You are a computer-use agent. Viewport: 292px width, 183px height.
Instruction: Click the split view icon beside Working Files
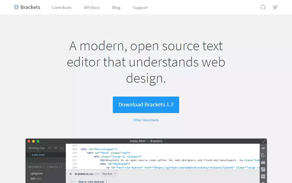[x=62, y=148]
